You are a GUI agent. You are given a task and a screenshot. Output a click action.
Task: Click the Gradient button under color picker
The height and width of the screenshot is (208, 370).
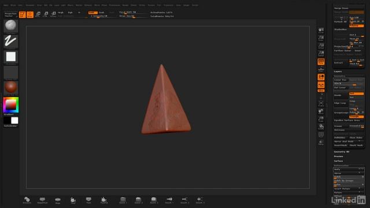[x=9, y=114]
